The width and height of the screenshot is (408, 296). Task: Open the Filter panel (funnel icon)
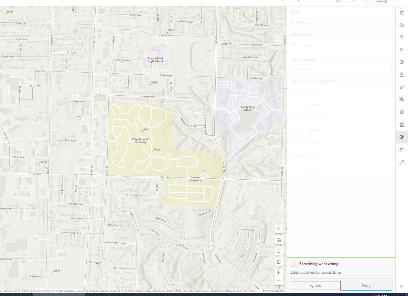[x=402, y=37]
